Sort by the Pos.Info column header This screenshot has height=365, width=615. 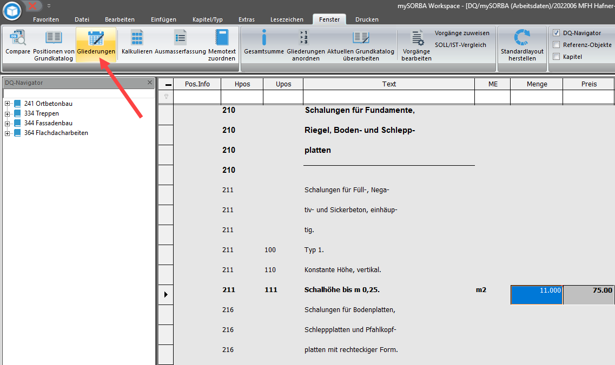point(197,84)
